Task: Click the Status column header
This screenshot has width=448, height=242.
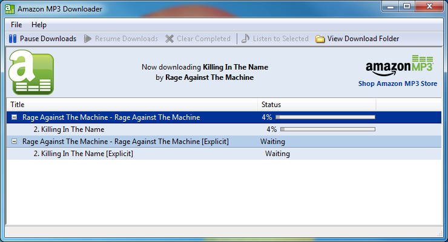Action: [x=317, y=105]
